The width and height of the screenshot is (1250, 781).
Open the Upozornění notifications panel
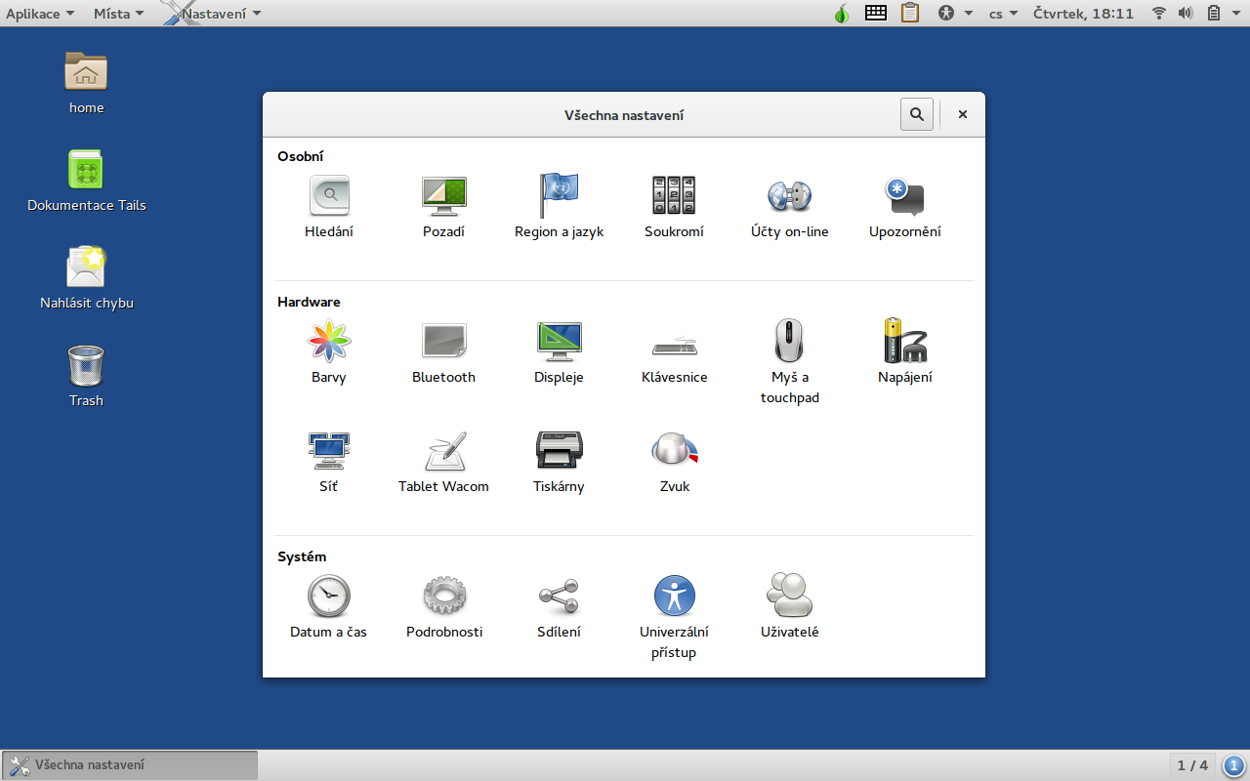pyautogui.click(x=905, y=207)
